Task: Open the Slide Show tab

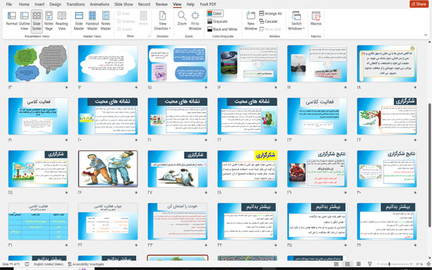Action: [x=124, y=4]
